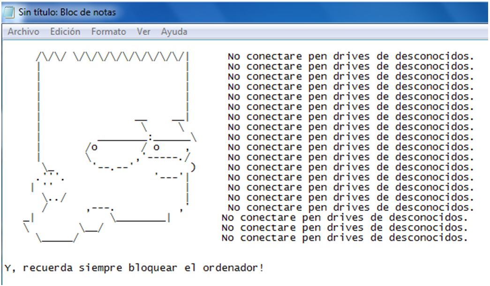Viewport: 490px width, 286px height.
Task: Open the Ver menu
Action: (x=143, y=31)
